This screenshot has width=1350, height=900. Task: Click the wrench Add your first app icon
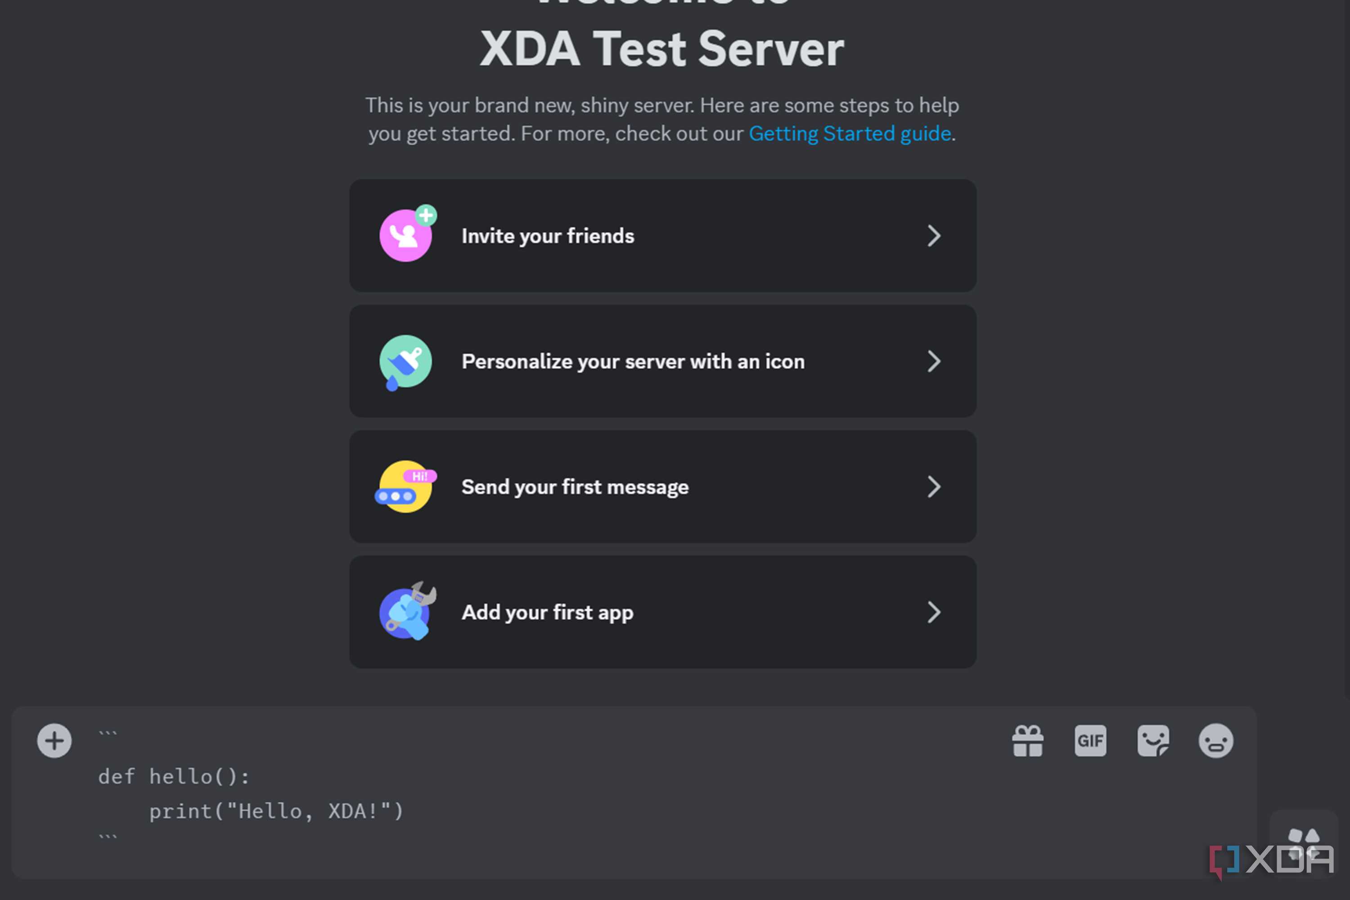tap(407, 611)
